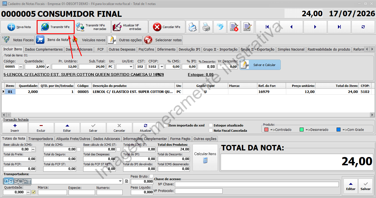Click ellipsis beside Base cálculo do ICMS

pyautogui.click(x=33, y=149)
